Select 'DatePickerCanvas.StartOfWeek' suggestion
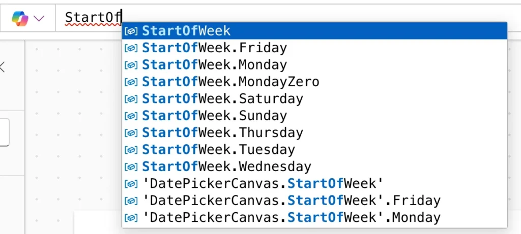The image size is (521, 234). click(314, 183)
